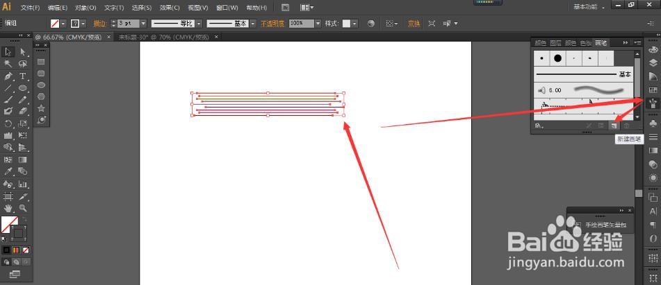Reset default fill and stroke
Viewport: 661px width, 285px height.
4,239
